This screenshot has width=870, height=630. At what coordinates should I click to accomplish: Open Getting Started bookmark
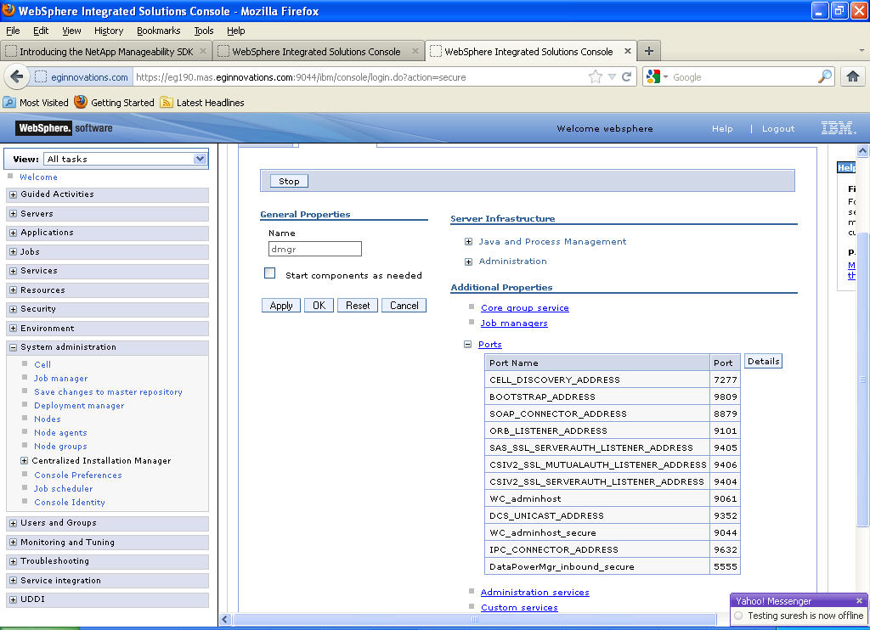[x=115, y=103]
